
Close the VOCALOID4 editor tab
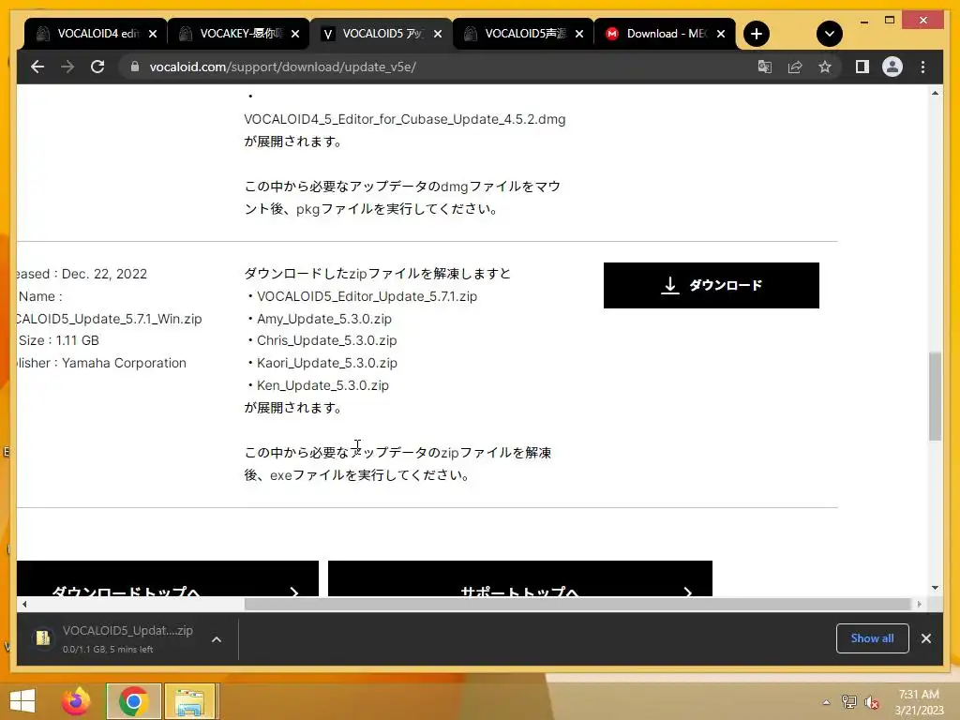click(153, 34)
